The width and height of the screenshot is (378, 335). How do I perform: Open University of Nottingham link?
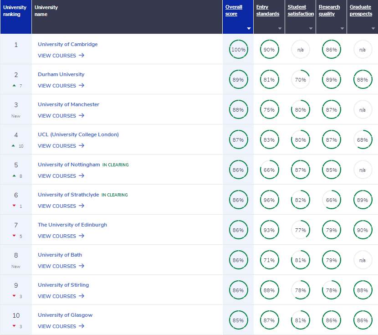click(x=69, y=165)
